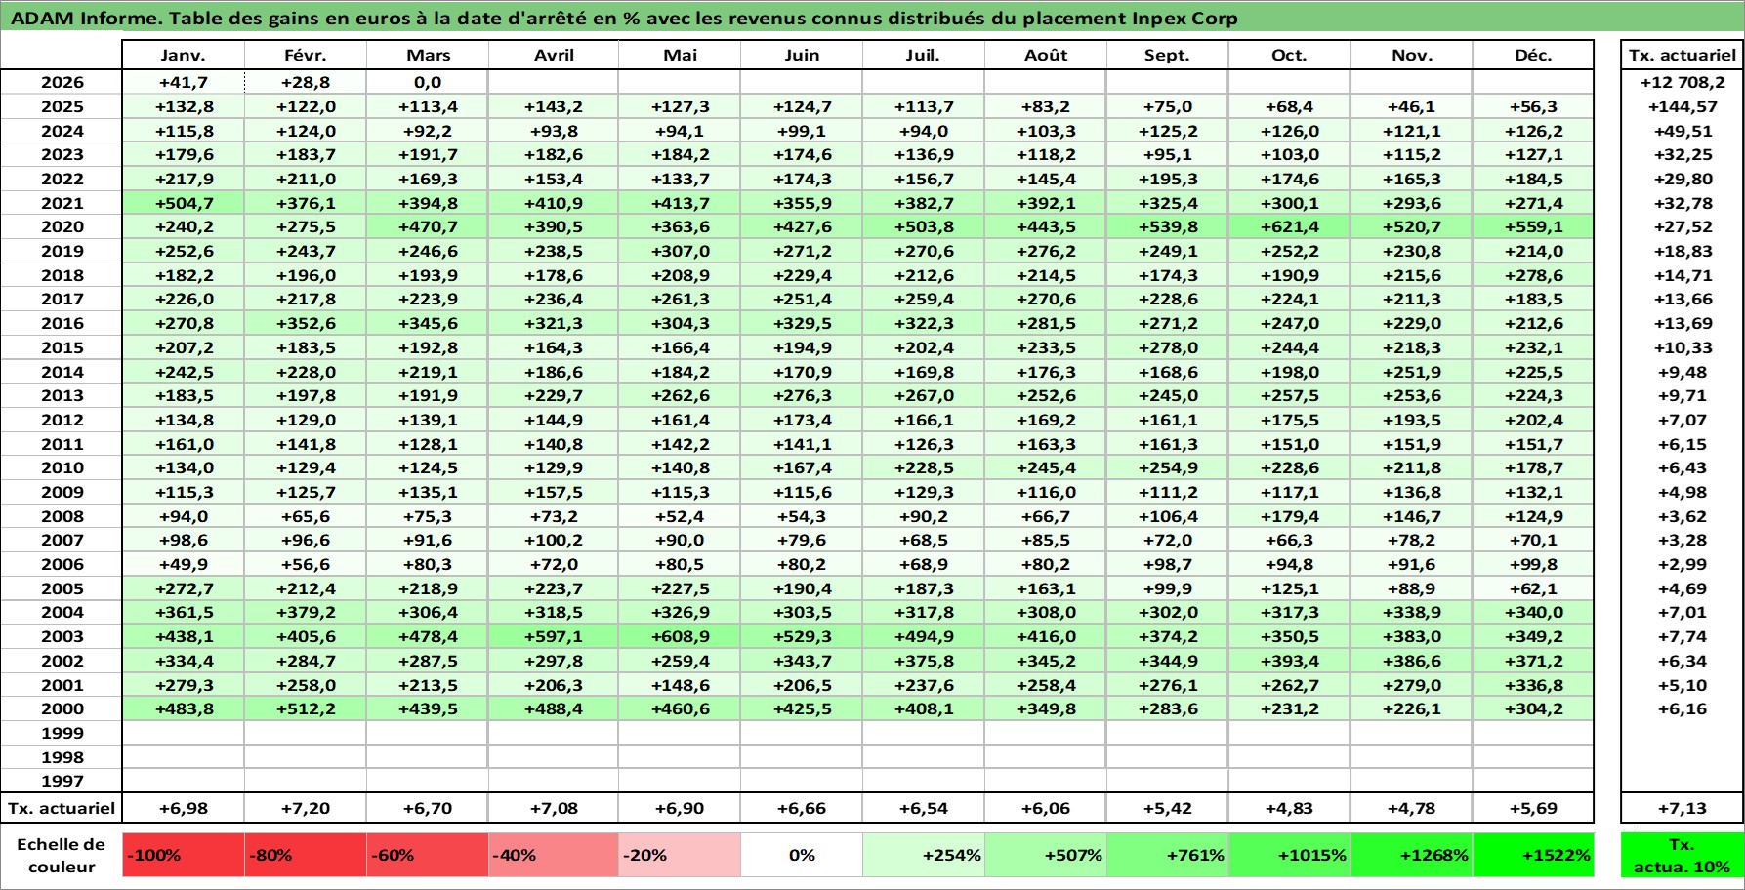This screenshot has width=1745, height=890.
Task: Click the 1997 row label
Action: coord(62,781)
